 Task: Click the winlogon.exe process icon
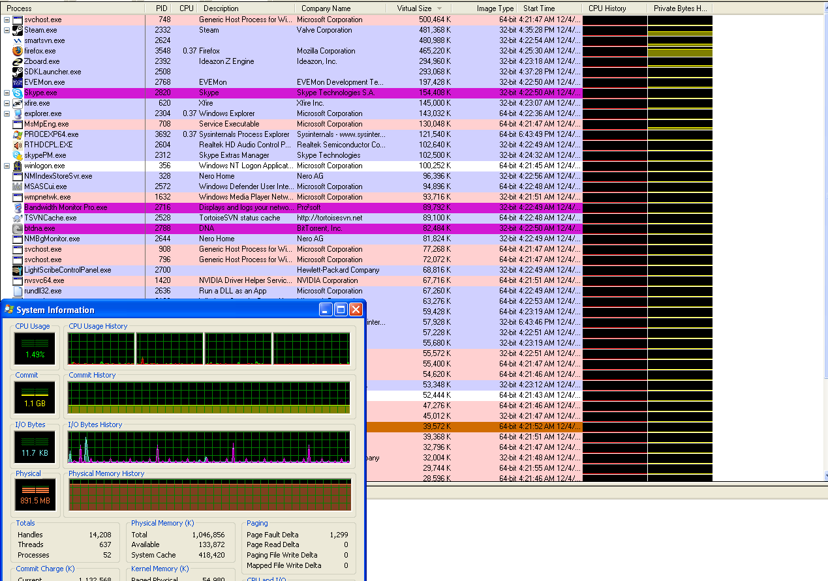(x=18, y=166)
